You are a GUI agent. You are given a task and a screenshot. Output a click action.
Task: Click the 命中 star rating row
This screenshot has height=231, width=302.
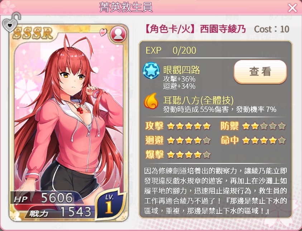click(253, 141)
